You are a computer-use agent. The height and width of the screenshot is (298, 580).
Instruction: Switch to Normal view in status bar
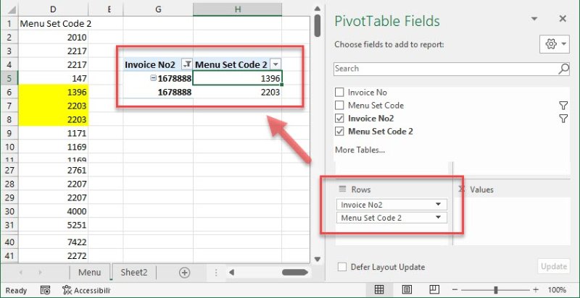pos(378,289)
